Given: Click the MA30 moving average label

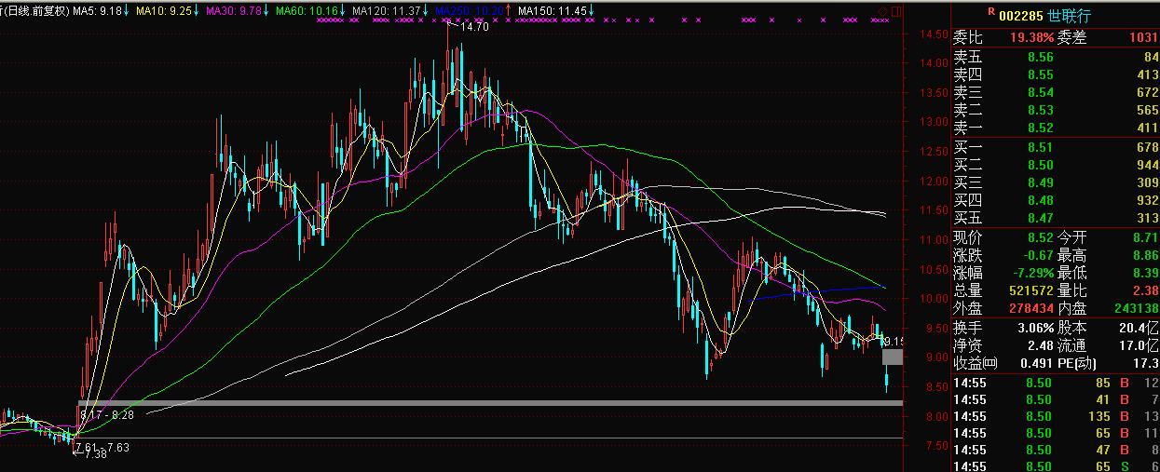Looking at the screenshot, I should (233, 11).
